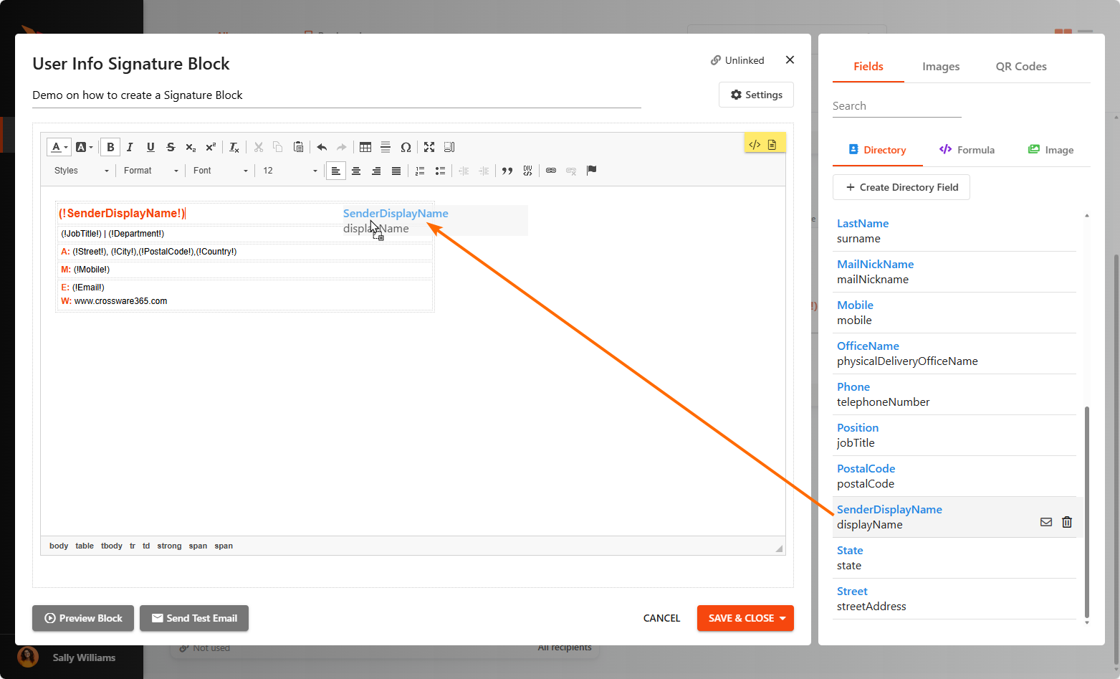
Task: Toggle italic text formatting
Action: 130,147
